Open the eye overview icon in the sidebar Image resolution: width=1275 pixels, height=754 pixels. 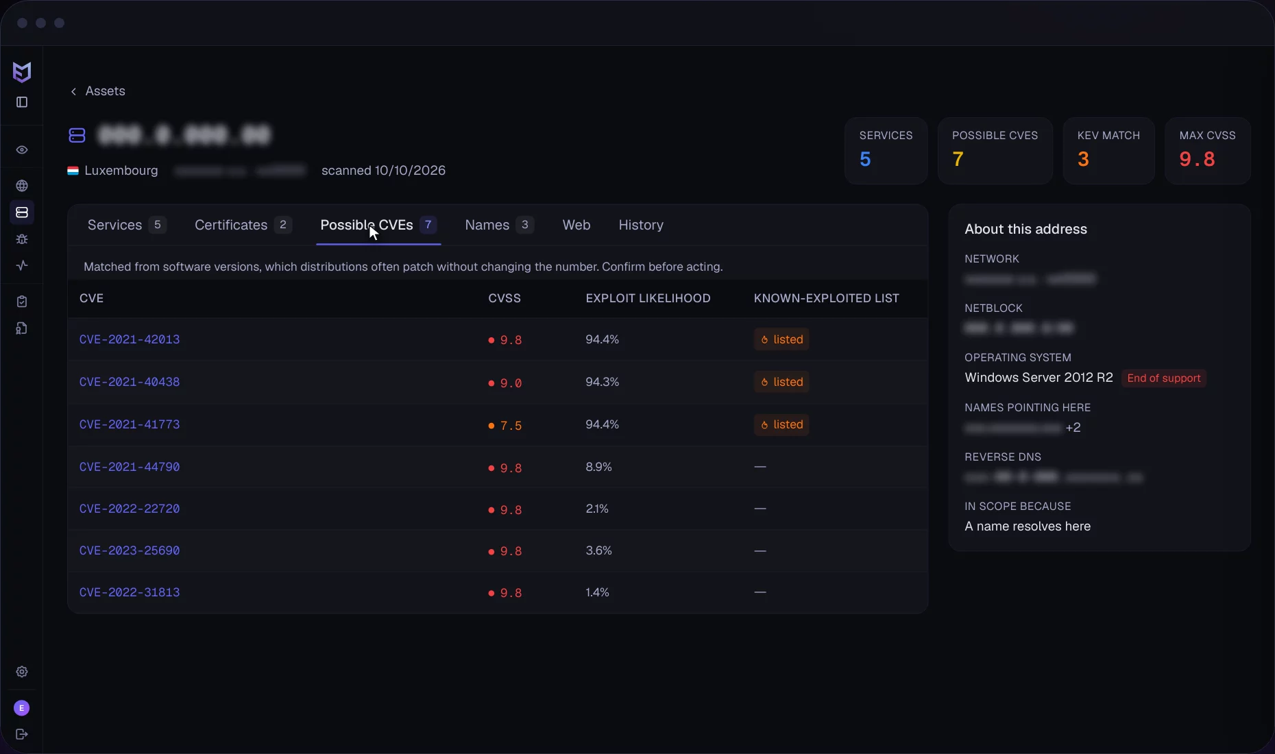point(22,150)
